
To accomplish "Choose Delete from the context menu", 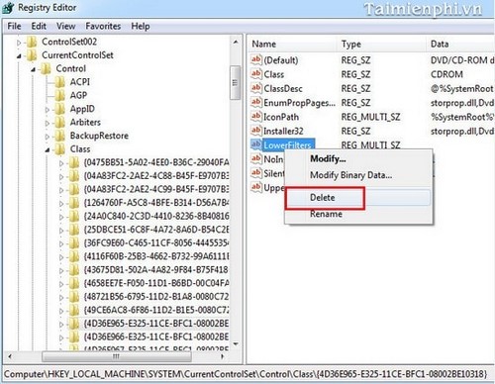I will pos(358,198).
